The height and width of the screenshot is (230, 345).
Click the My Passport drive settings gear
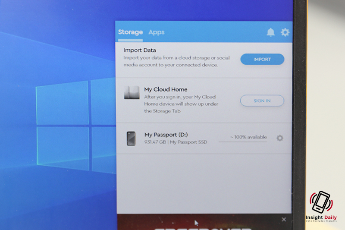(x=280, y=138)
